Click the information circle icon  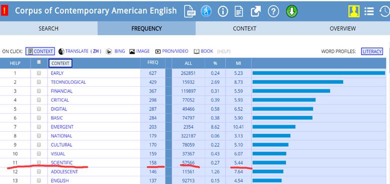click(x=222, y=11)
